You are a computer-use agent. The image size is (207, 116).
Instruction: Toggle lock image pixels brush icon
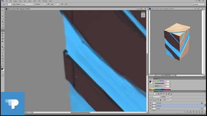[156, 100]
